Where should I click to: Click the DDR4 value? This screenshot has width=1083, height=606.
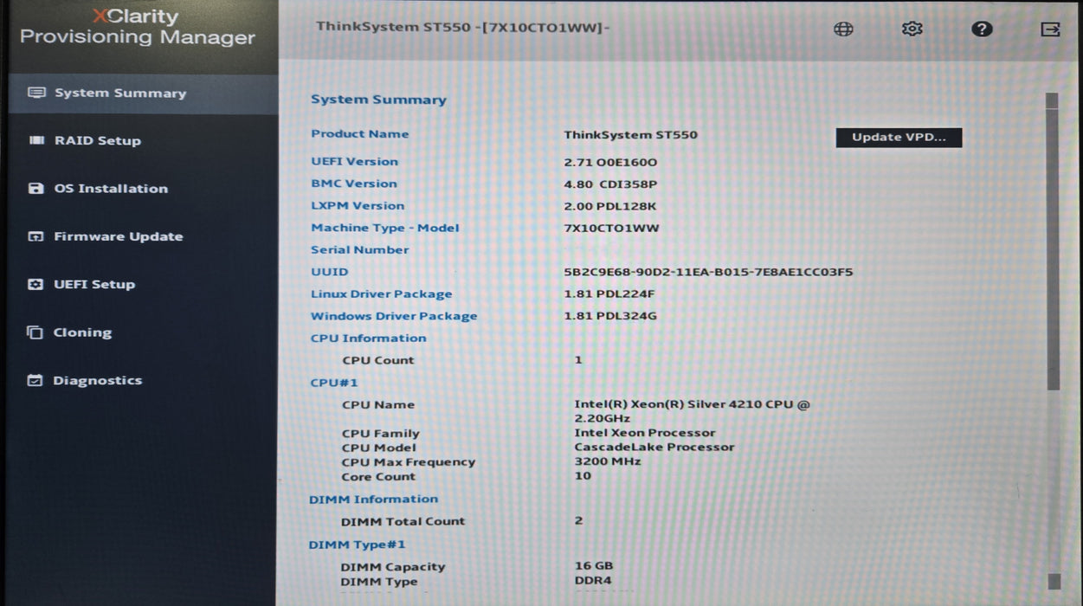(593, 581)
